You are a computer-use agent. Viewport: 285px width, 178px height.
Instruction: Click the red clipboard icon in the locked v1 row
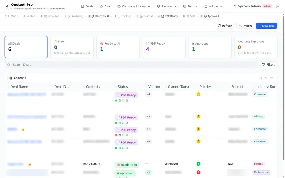120,135
